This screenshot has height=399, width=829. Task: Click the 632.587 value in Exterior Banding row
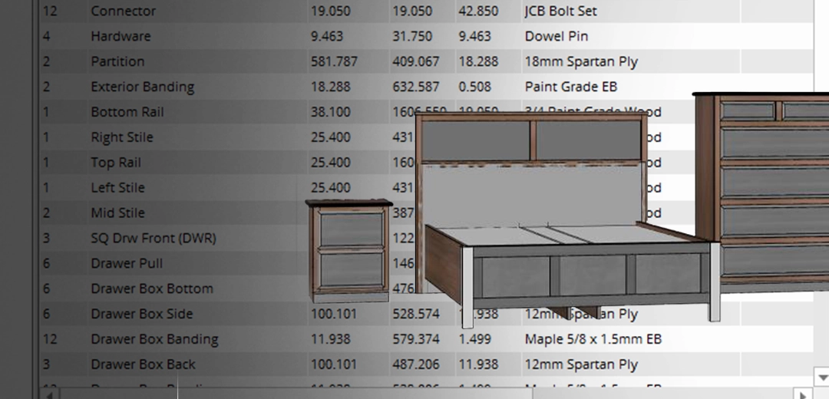coord(415,87)
